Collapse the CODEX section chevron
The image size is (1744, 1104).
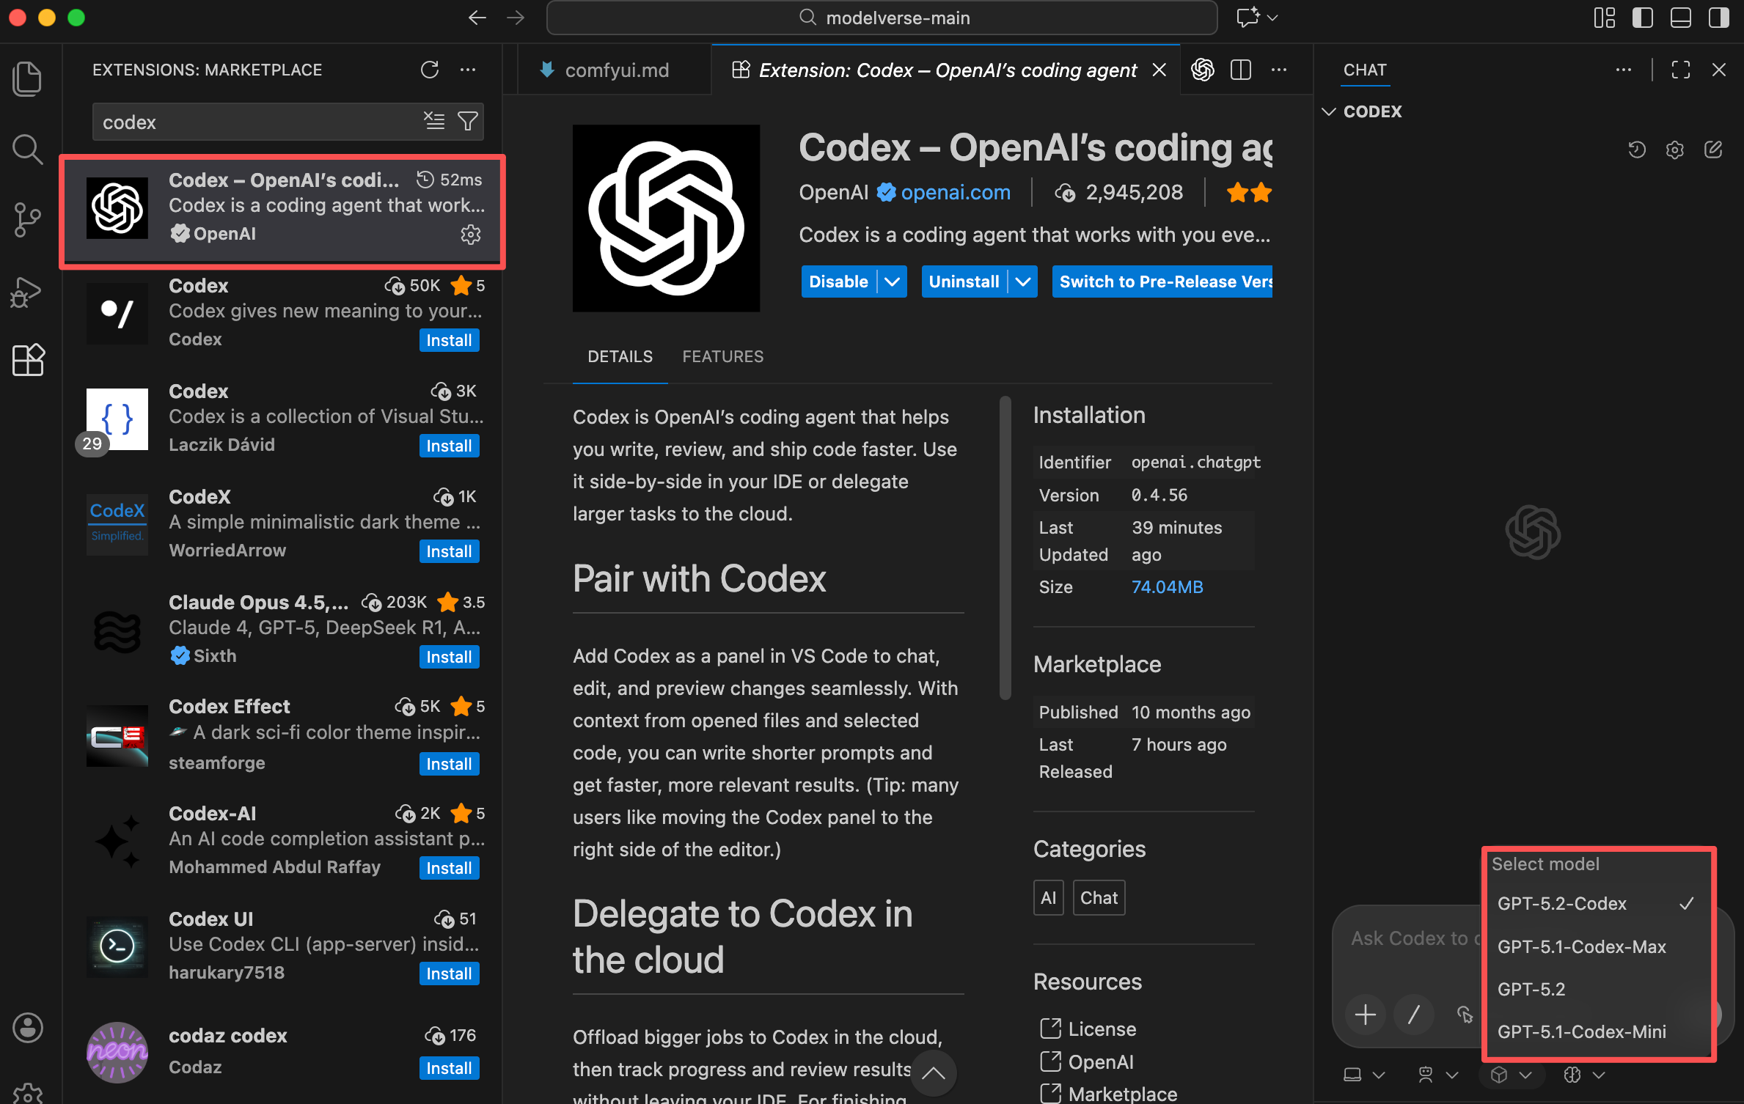pyautogui.click(x=1329, y=111)
